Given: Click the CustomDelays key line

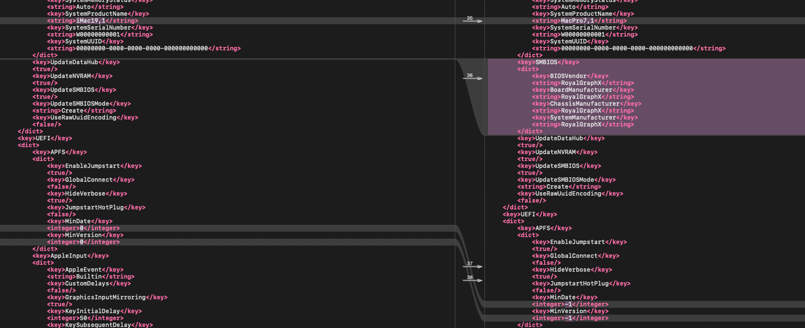Looking at the screenshot, I should click(x=89, y=284).
